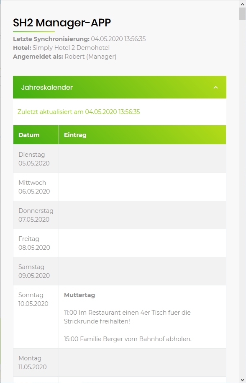Click the scrollbar down arrow
Image resolution: width=246 pixels, height=383 pixels.
242,380
